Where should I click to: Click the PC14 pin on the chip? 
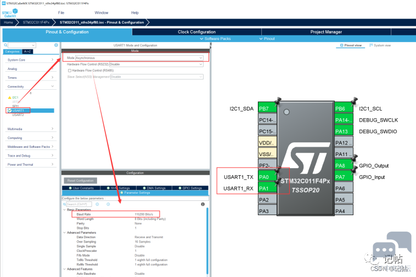point(267,120)
